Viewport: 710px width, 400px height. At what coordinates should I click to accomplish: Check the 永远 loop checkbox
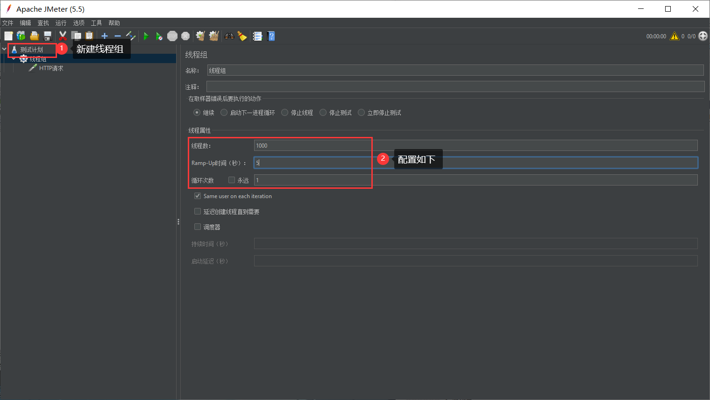231,180
